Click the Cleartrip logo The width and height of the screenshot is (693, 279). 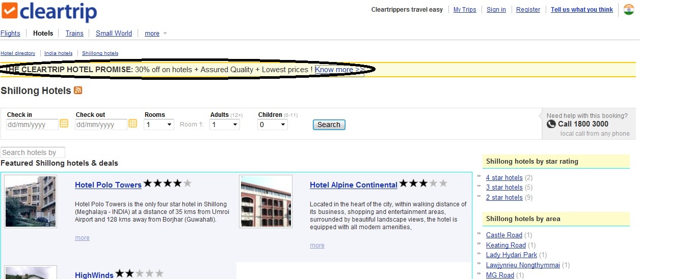(49, 12)
